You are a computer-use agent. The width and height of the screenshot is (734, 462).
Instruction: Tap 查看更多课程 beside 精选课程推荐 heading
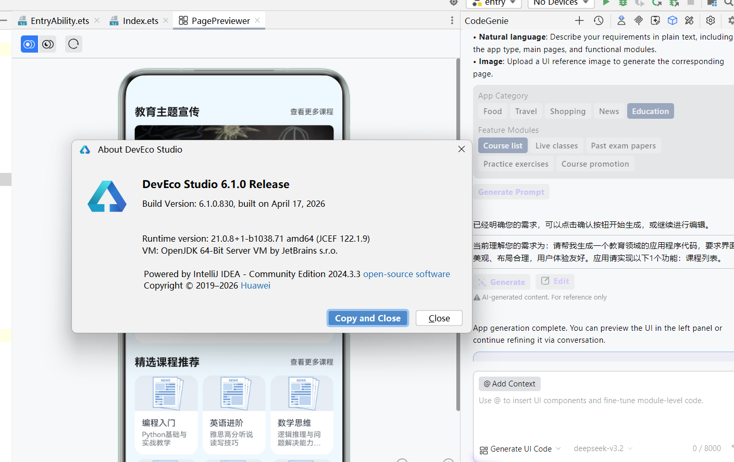pos(312,362)
